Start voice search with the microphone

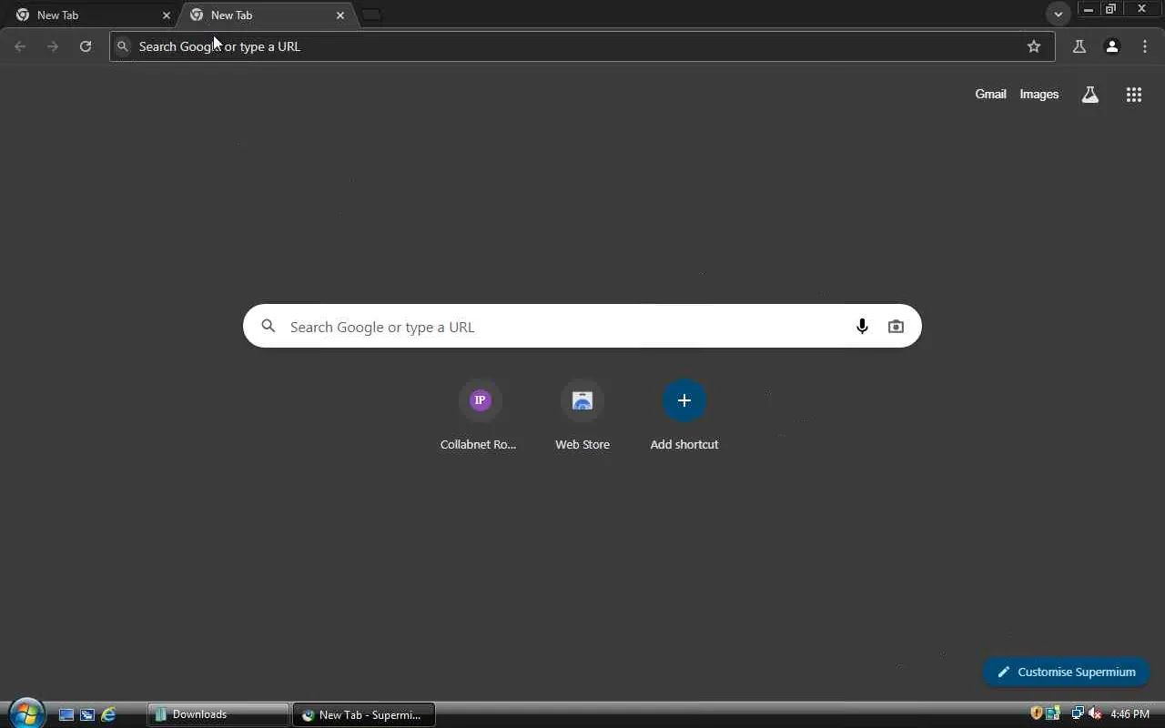click(862, 327)
